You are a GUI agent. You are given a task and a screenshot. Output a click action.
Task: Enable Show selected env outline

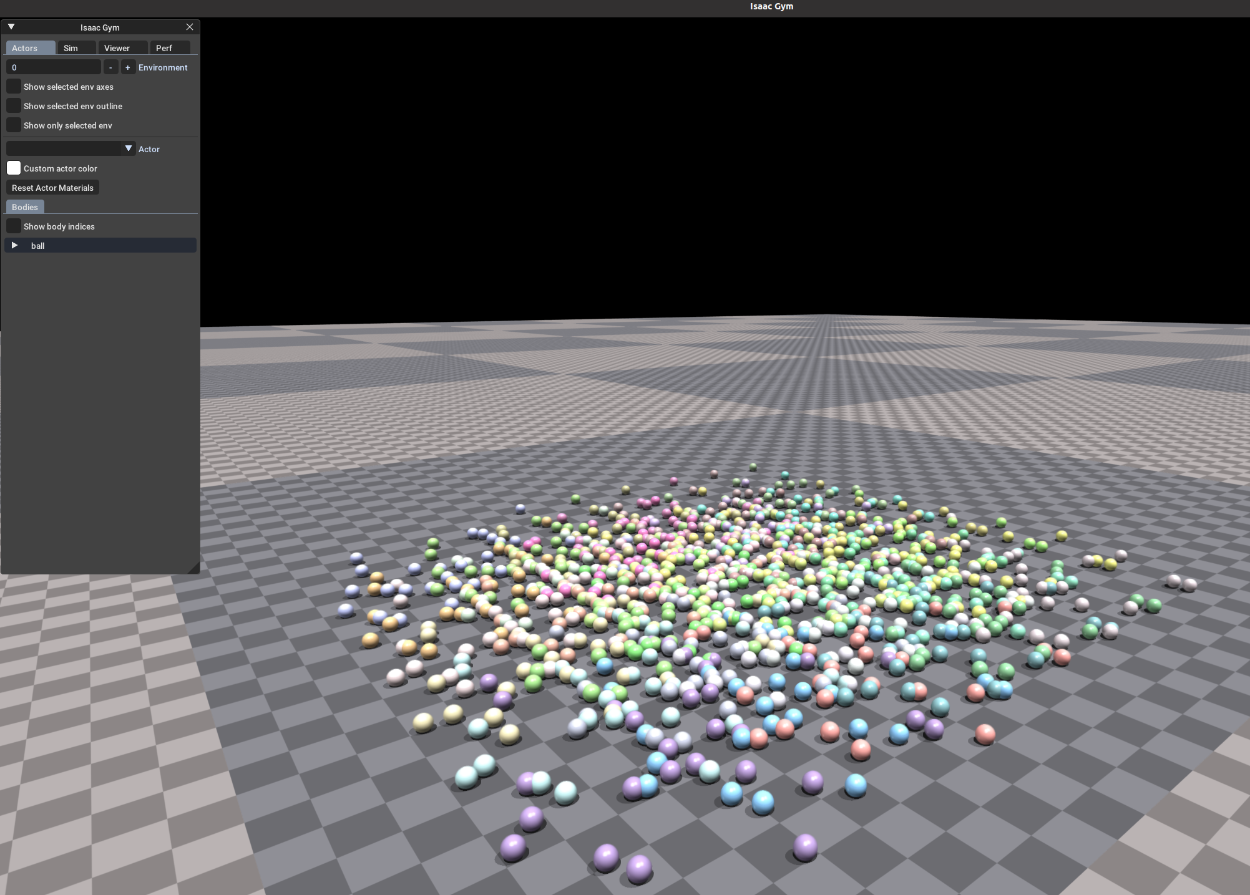(x=14, y=106)
